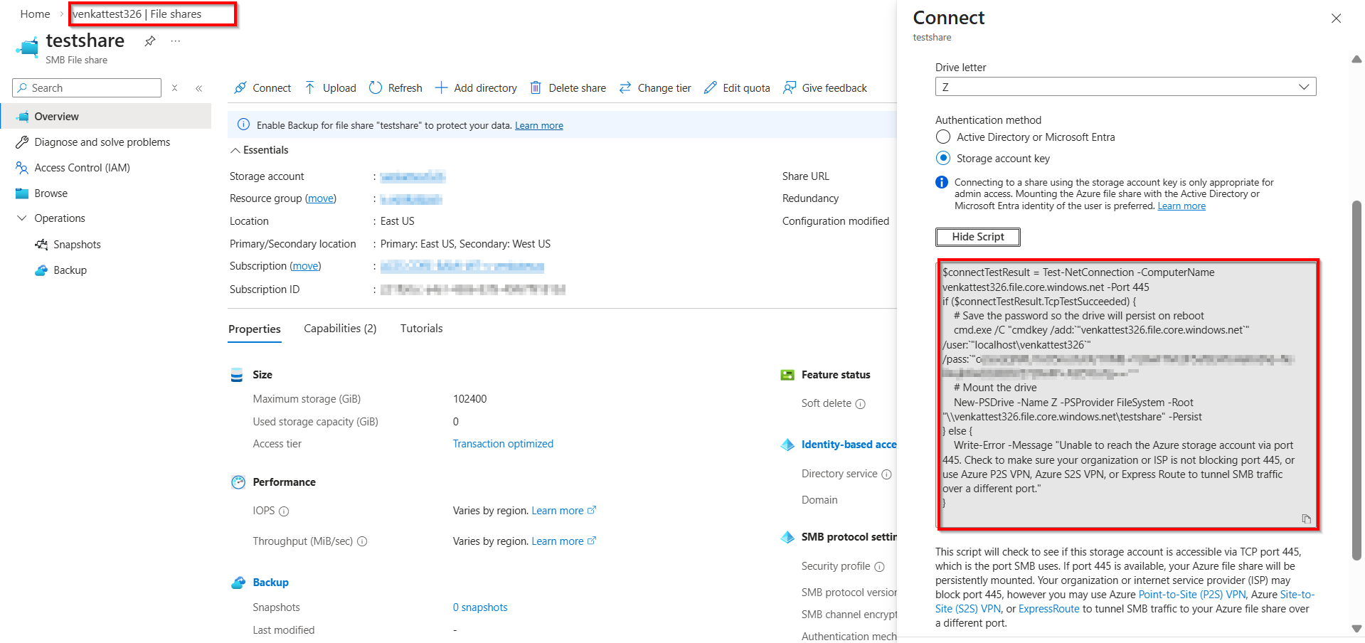Click the info icon next to Soft delete
Image resolution: width=1365 pixels, height=643 pixels.
tap(860, 404)
